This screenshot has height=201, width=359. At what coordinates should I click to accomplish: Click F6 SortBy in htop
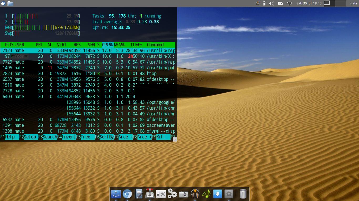coord(104,137)
